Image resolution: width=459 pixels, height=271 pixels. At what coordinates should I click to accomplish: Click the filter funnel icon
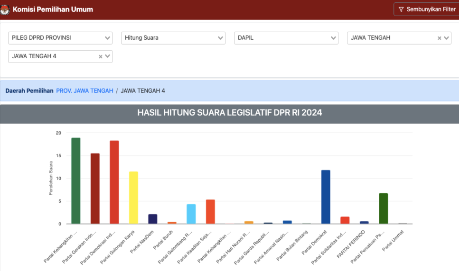coord(401,9)
